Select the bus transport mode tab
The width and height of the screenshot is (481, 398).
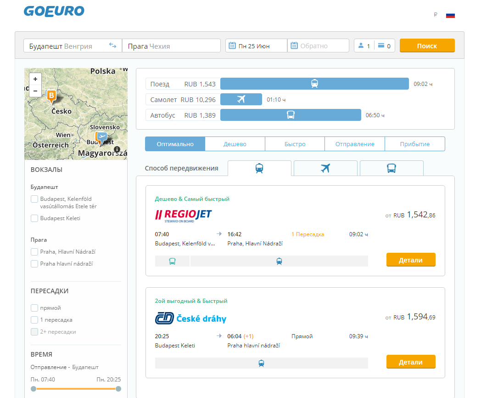pos(392,168)
